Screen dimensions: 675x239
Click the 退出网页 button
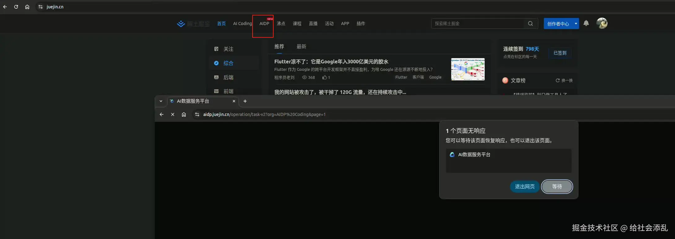point(525,186)
